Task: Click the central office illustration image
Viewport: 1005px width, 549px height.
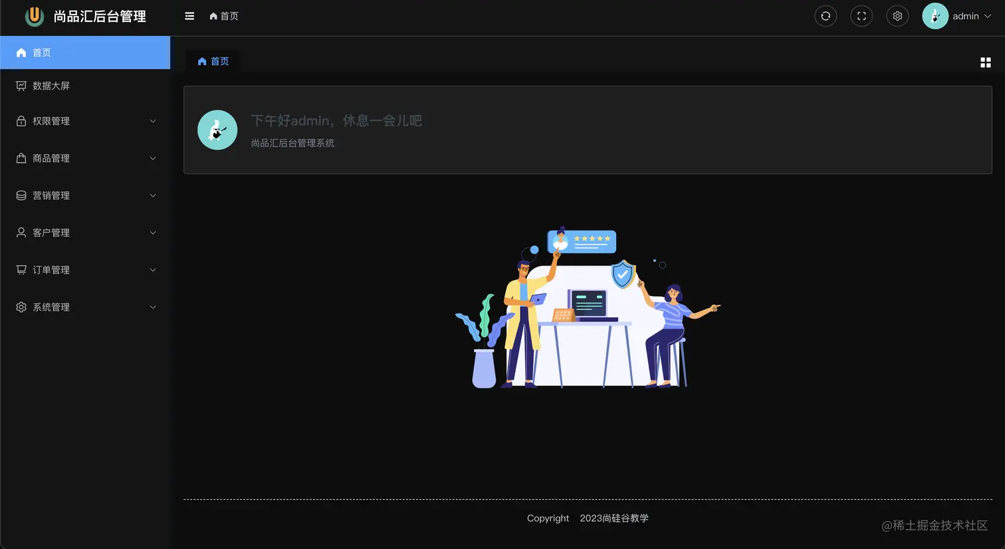Action: (588, 307)
